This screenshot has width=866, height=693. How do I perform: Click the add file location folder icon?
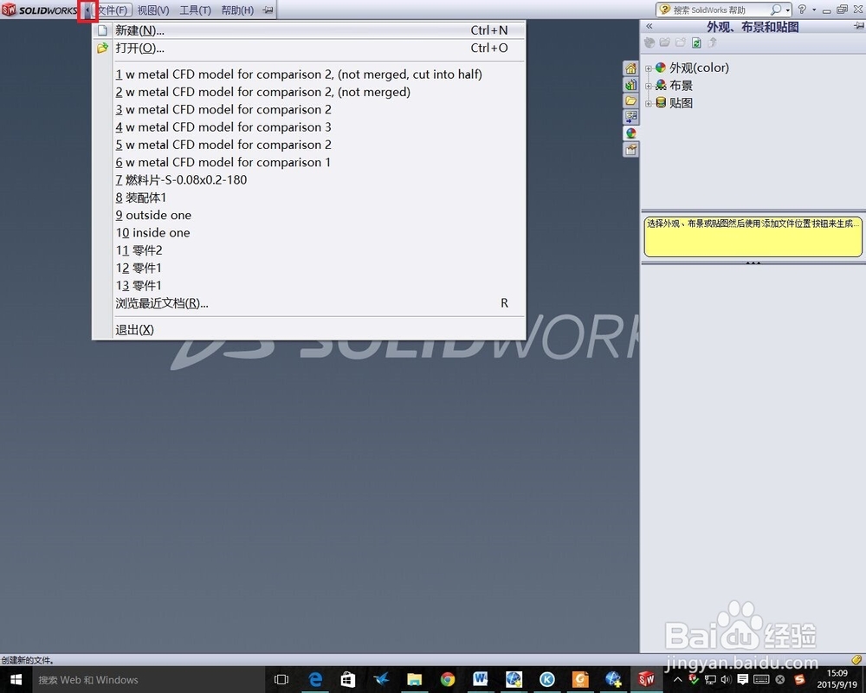coord(665,42)
